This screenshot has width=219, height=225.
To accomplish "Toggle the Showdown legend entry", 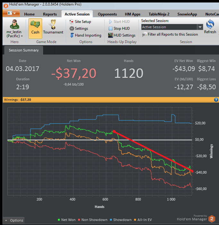I will click(x=121, y=220).
